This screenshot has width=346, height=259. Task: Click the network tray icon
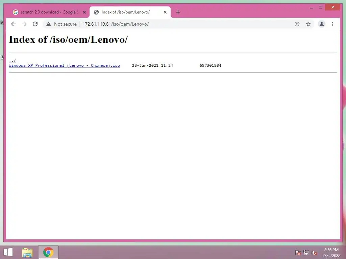306,253
